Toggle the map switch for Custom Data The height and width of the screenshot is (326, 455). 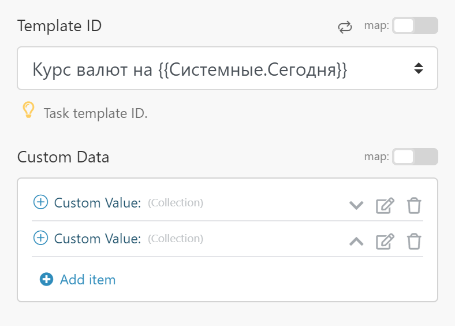[x=415, y=157]
